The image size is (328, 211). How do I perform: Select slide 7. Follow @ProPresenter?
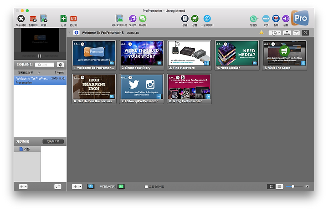[142, 89]
